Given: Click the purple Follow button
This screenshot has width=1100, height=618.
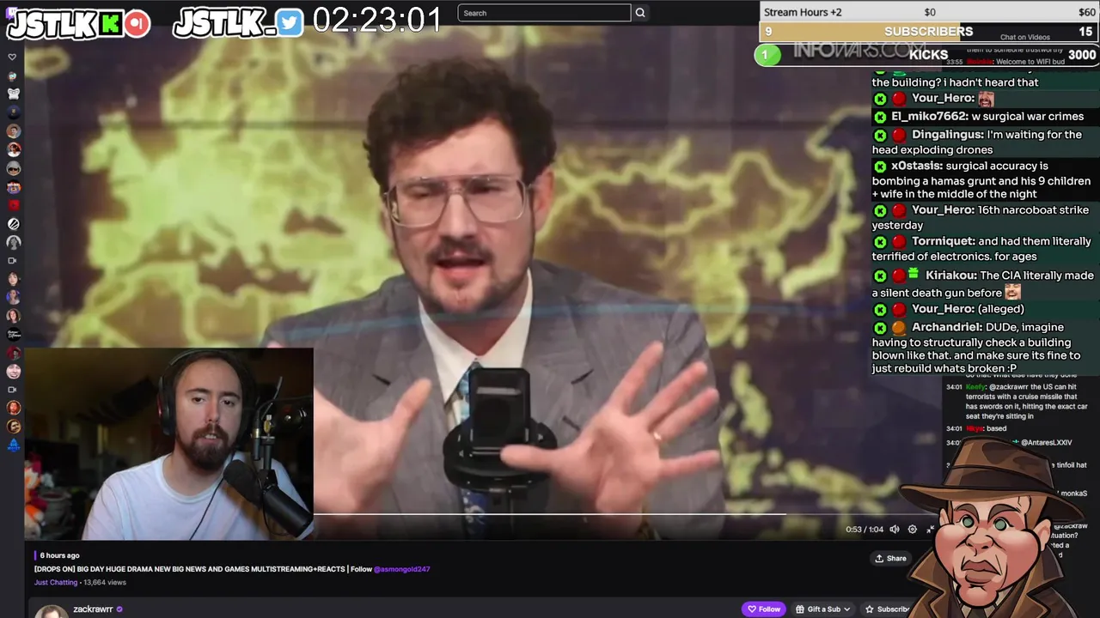Looking at the screenshot, I should pos(763,609).
